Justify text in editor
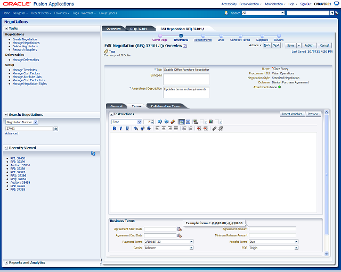 pyautogui.click(x=176, y=129)
